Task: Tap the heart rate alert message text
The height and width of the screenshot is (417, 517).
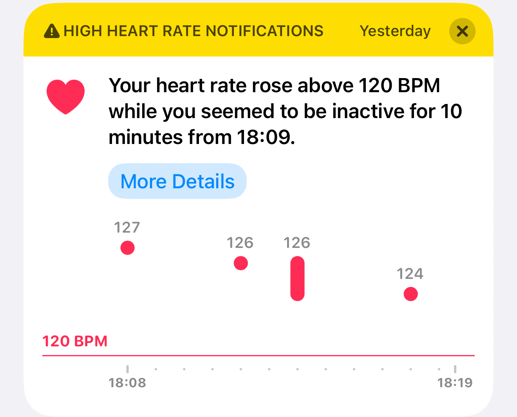Action: coord(285,111)
